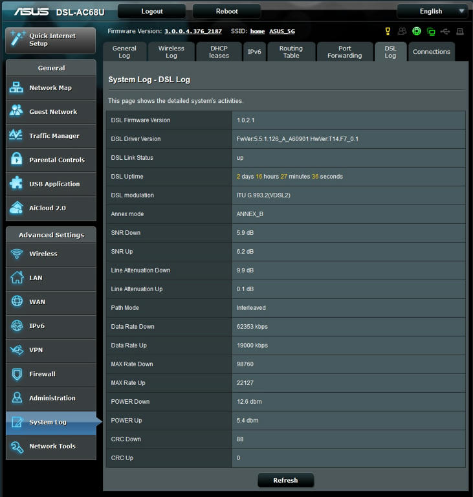Open the English language dropdown
Image resolution: width=473 pixels, height=497 pixels.
click(x=432, y=11)
